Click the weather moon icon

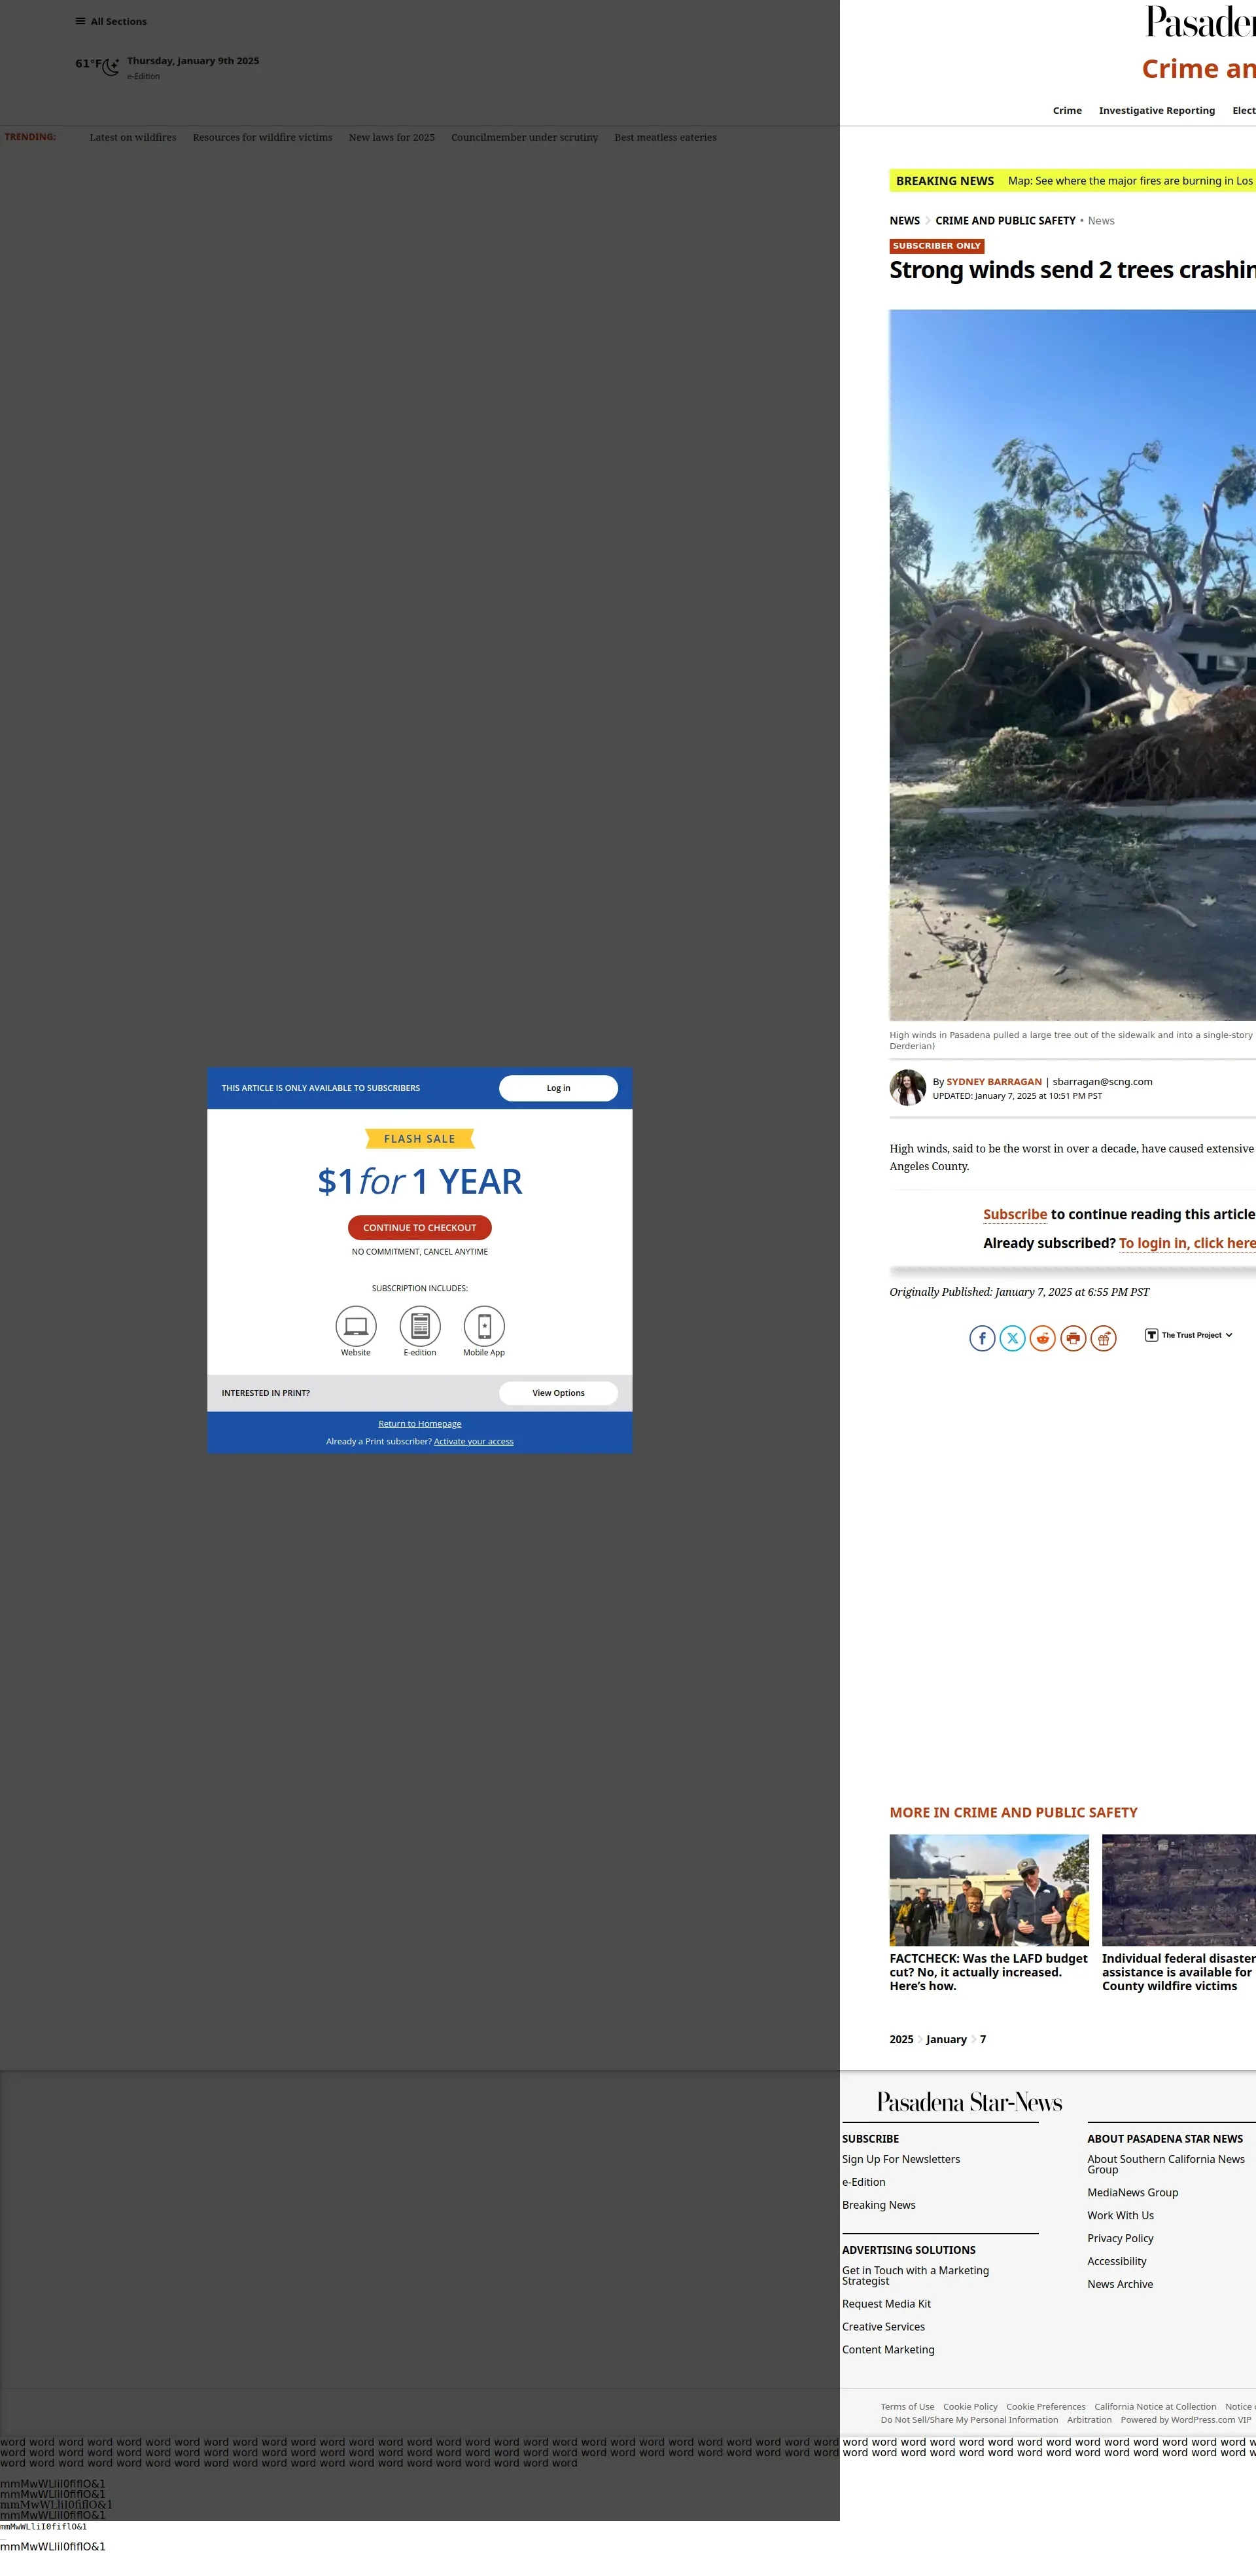(111, 66)
